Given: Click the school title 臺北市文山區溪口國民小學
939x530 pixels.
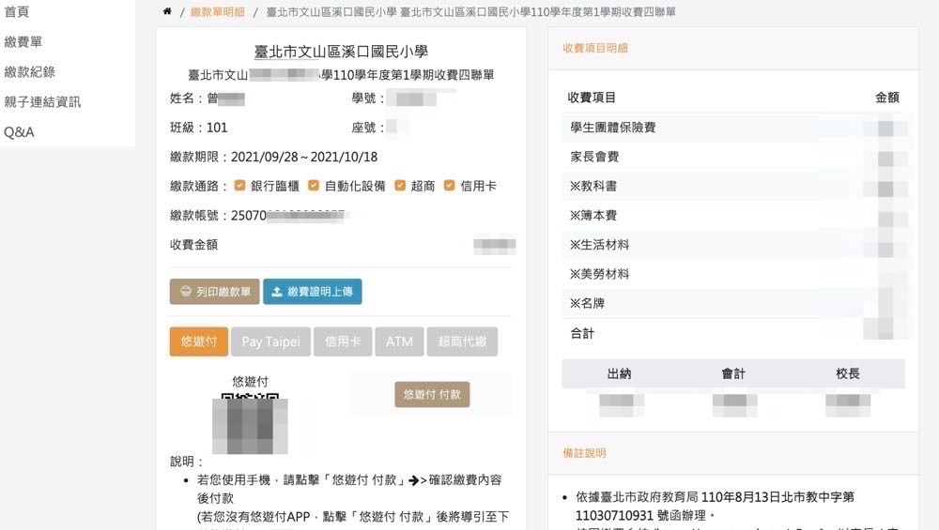Looking at the screenshot, I should [341, 52].
